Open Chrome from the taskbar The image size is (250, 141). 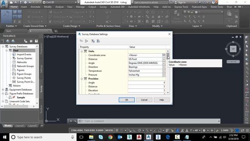tap(110, 137)
